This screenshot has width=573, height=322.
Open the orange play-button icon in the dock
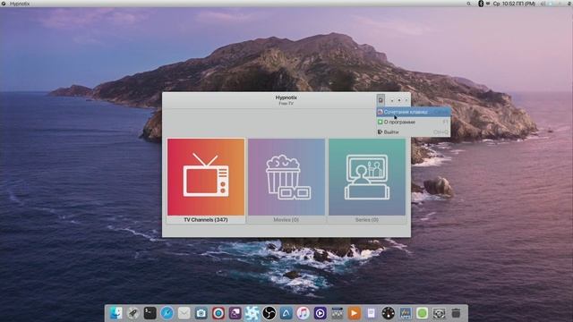tap(355, 313)
